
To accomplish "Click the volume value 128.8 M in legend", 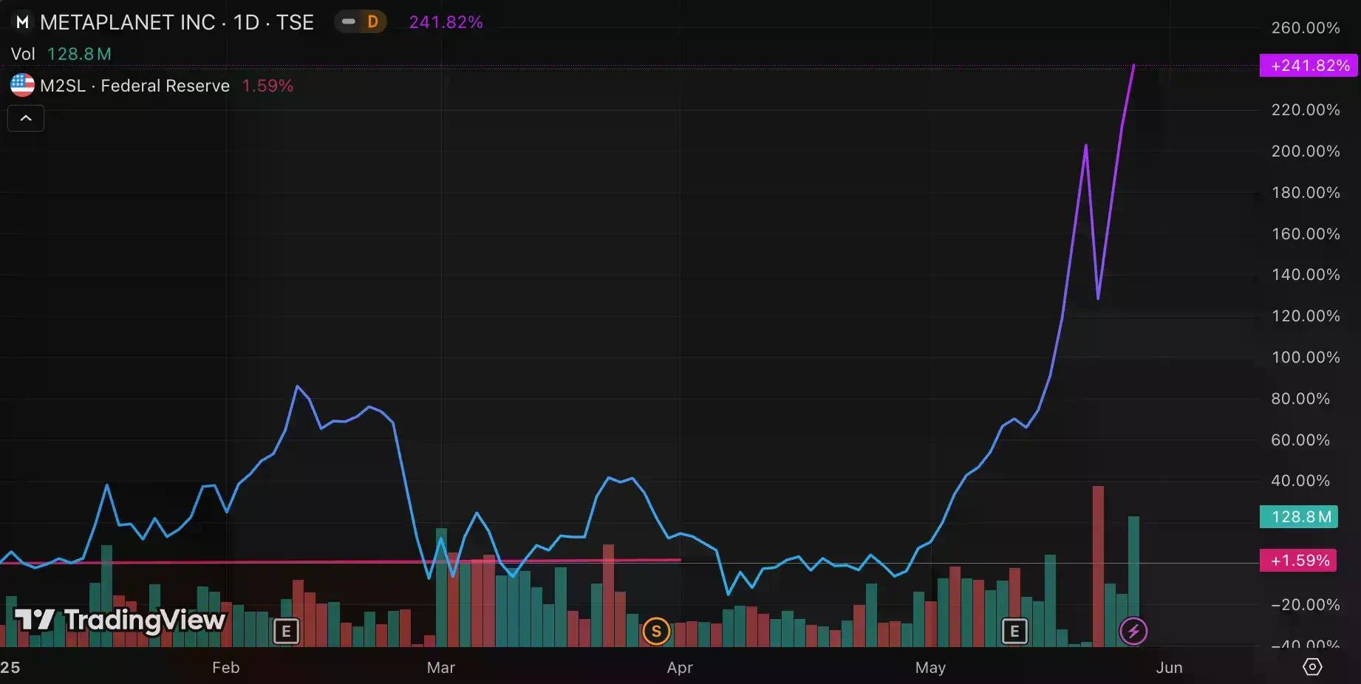I will click(79, 54).
